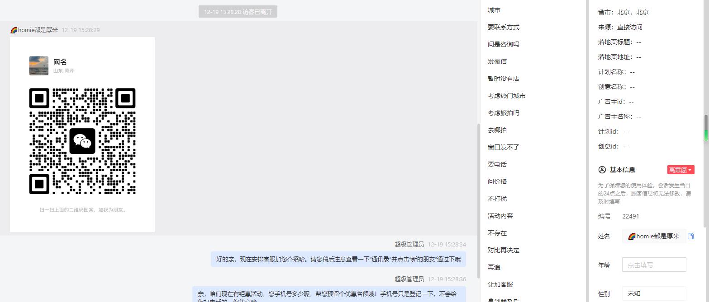Viewport: 709px width, 302px height.
Task: Pick the 考虑旅拍吗 quick reply
Action: point(504,113)
